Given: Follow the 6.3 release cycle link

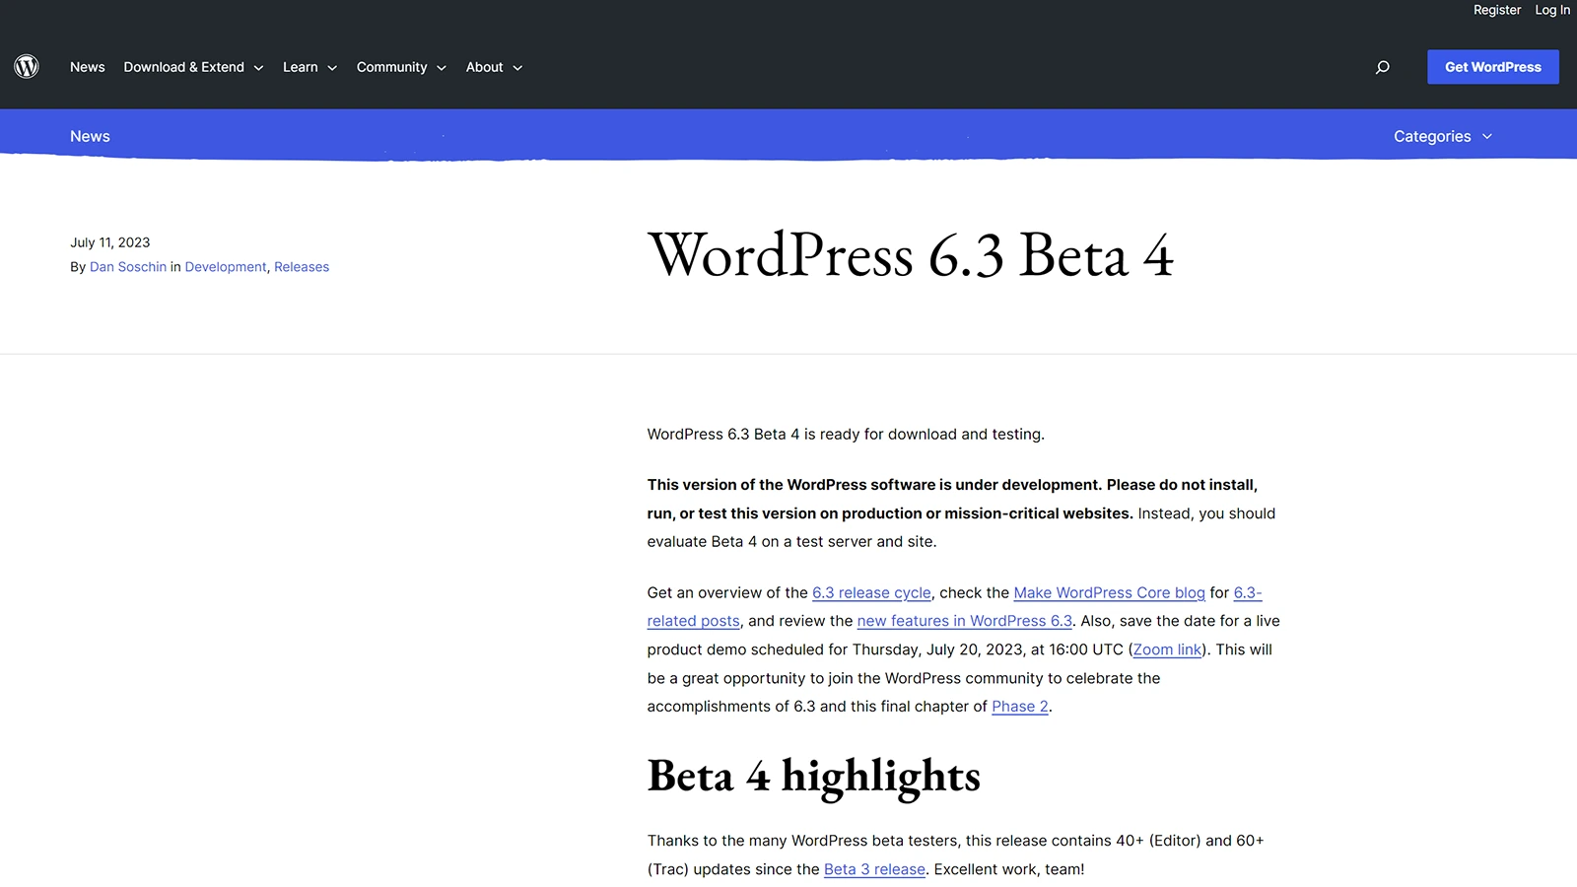Looking at the screenshot, I should point(871,592).
